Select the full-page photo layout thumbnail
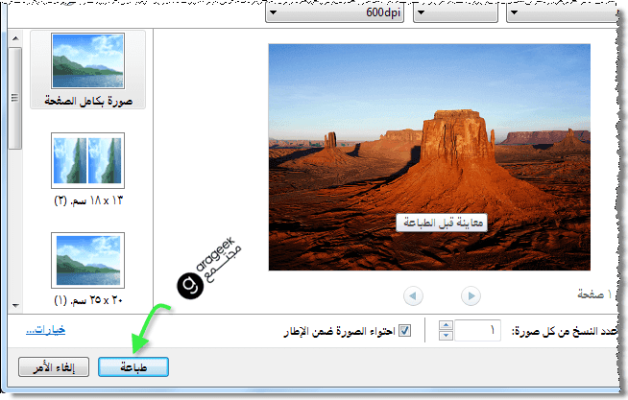The height and width of the screenshot is (400, 628). tap(87, 62)
